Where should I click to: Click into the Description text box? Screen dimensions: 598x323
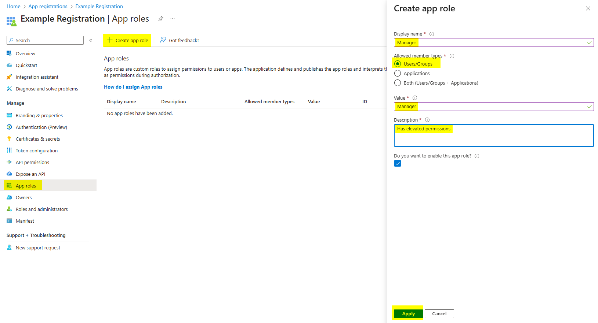click(493, 137)
